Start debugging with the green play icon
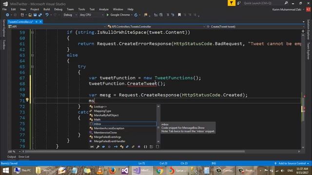The height and width of the screenshot is (175, 312). [x=108, y=15]
